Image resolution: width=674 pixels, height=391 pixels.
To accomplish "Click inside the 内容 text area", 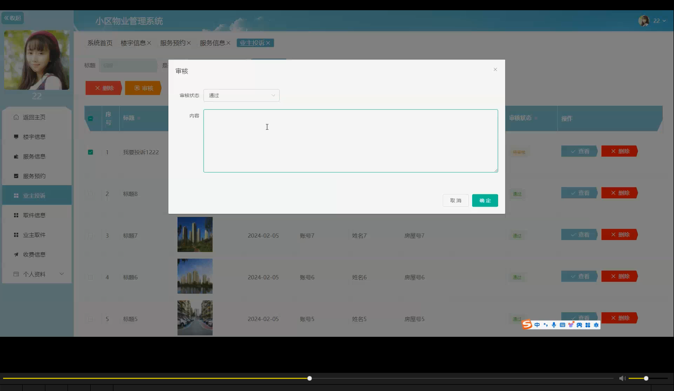I will coord(350,140).
